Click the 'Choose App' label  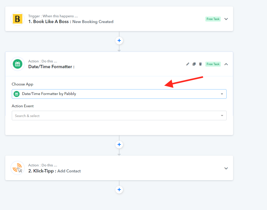pos(23,84)
